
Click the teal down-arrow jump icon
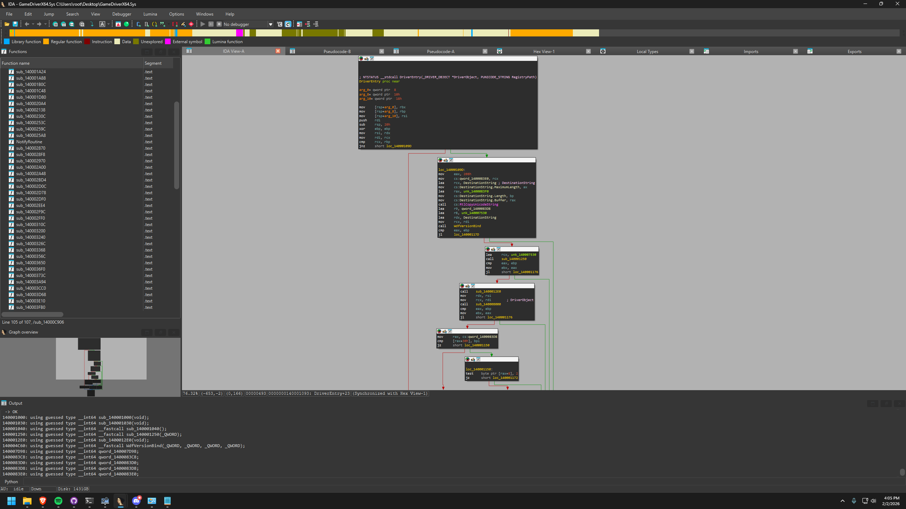pyautogui.click(x=92, y=24)
